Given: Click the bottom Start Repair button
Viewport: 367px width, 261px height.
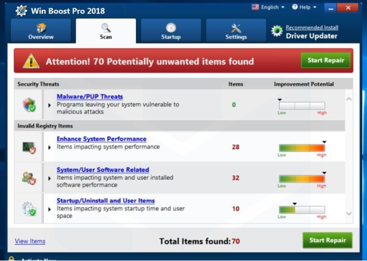Looking at the screenshot, I should 327,240.
